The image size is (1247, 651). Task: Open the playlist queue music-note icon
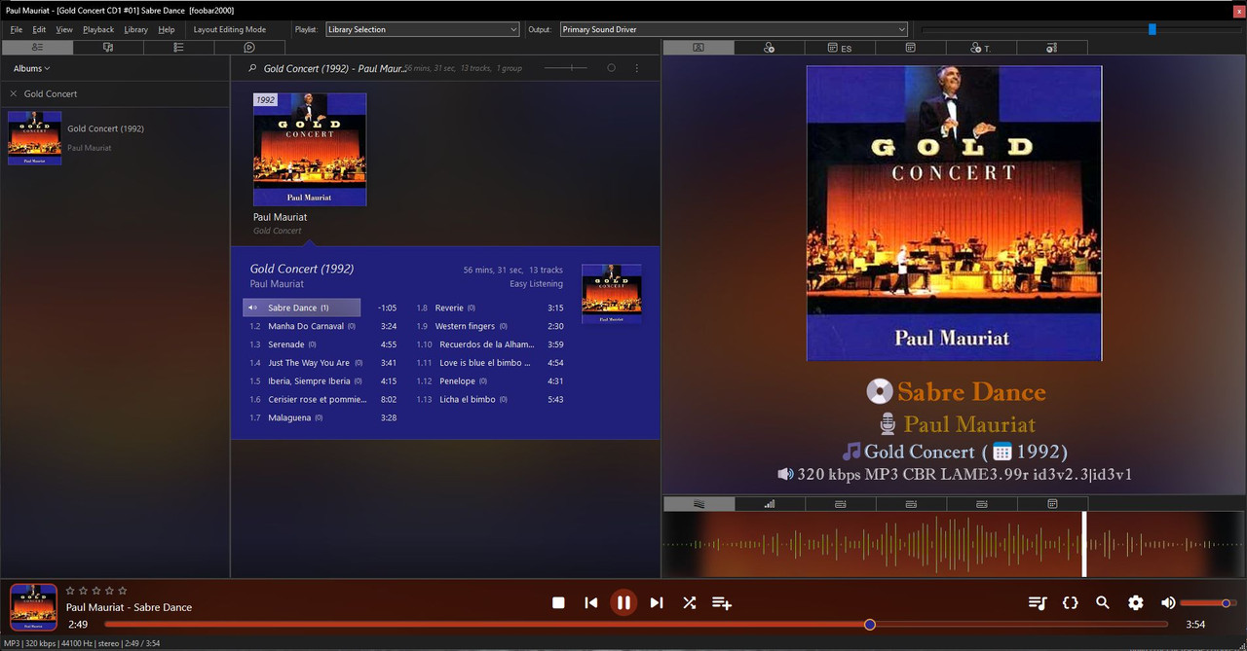click(1038, 603)
